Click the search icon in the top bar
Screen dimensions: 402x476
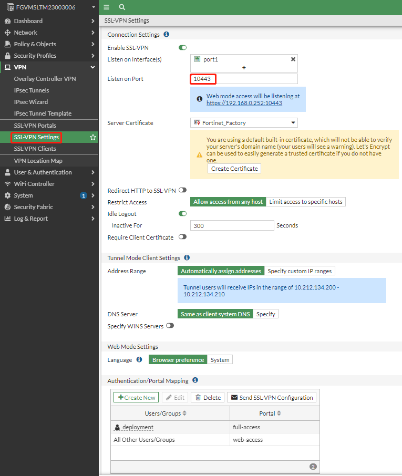click(122, 8)
